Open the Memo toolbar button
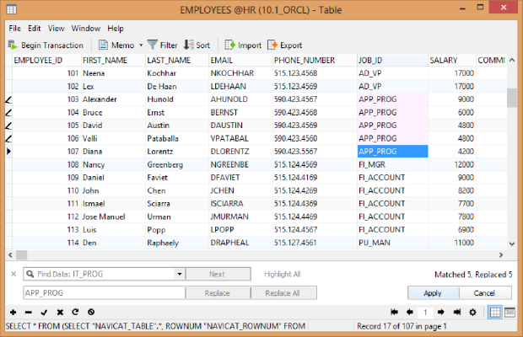Image resolution: width=523 pixels, height=337 pixels. click(x=117, y=45)
